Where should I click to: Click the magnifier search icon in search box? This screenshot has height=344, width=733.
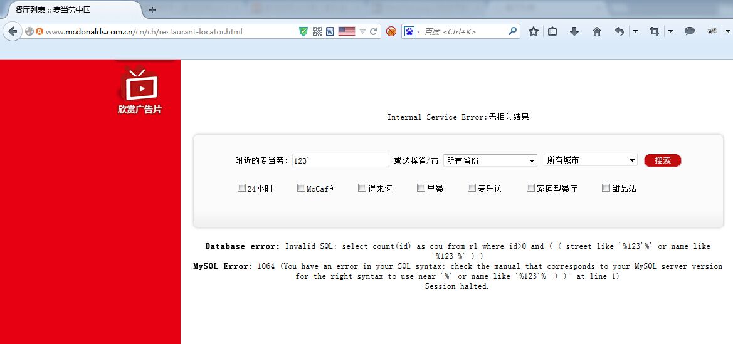(512, 31)
